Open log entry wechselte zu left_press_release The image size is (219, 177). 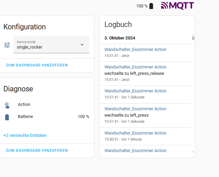pos(145,73)
